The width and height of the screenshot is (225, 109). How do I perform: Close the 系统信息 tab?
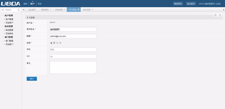(x=64, y=10)
